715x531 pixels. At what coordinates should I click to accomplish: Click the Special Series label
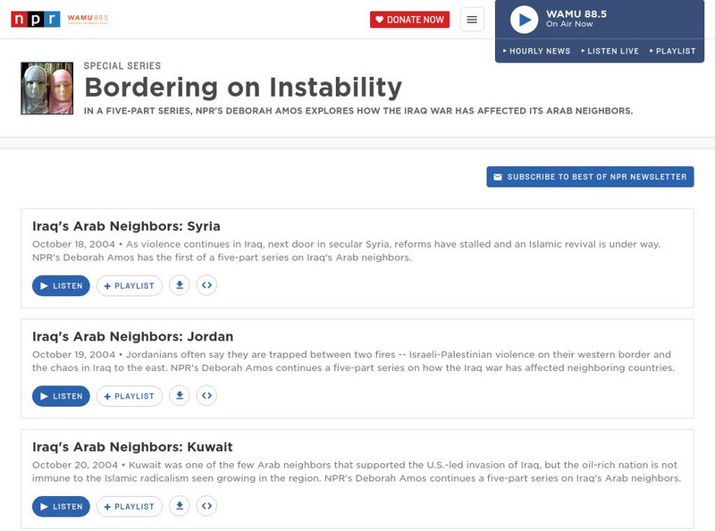coord(122,65)
